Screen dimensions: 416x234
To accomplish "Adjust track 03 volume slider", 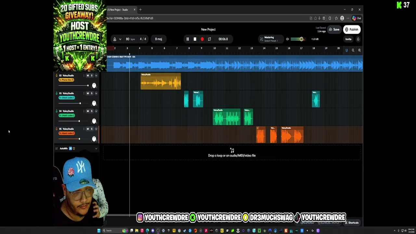I will [73, 103].
